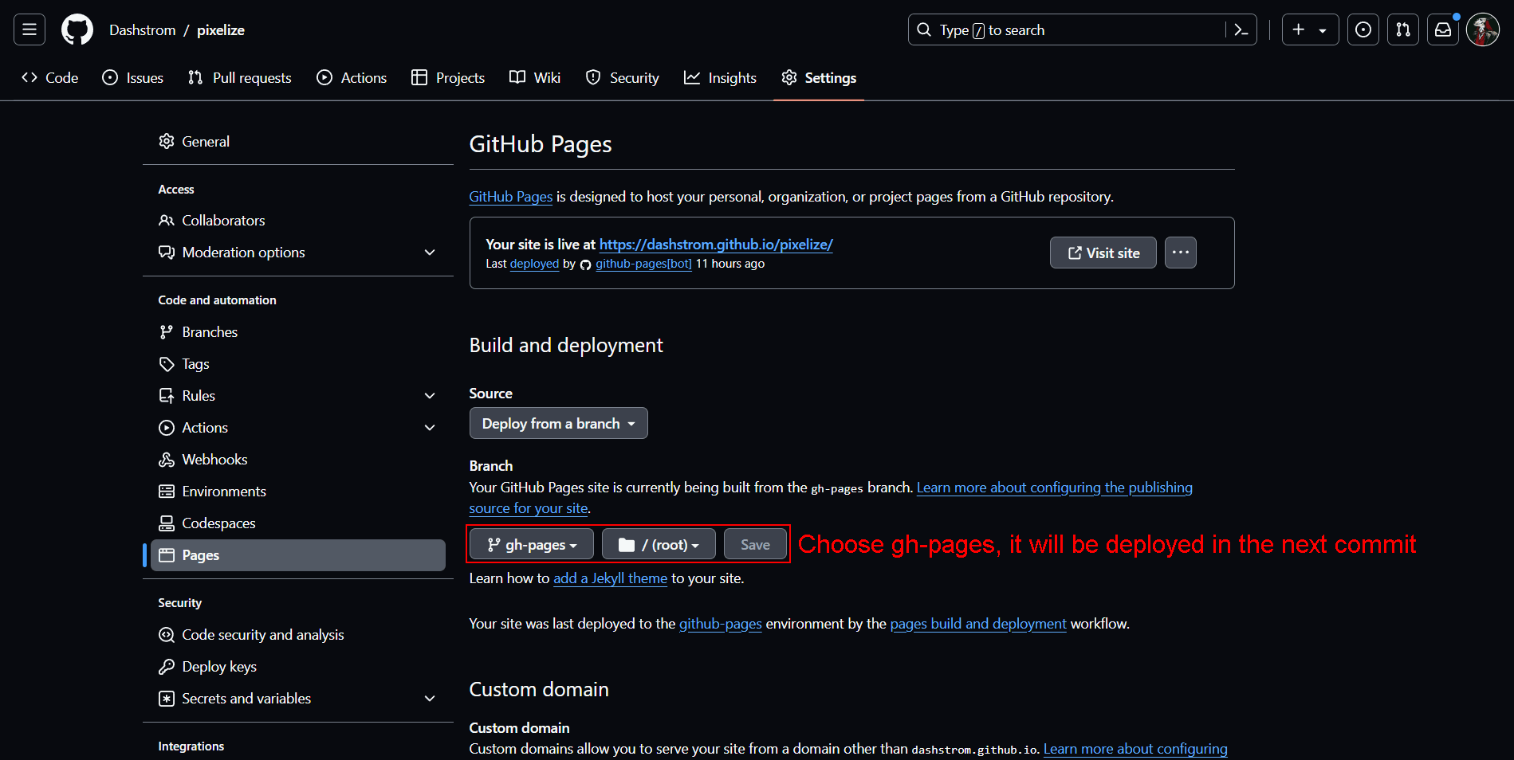Open Environments settings
Viewport: 1514px width, 760px height.
click(298, 492)
